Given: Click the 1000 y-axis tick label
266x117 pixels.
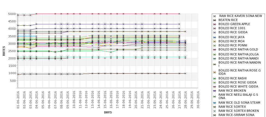Looking at the screenshot, I should (12, 73).
